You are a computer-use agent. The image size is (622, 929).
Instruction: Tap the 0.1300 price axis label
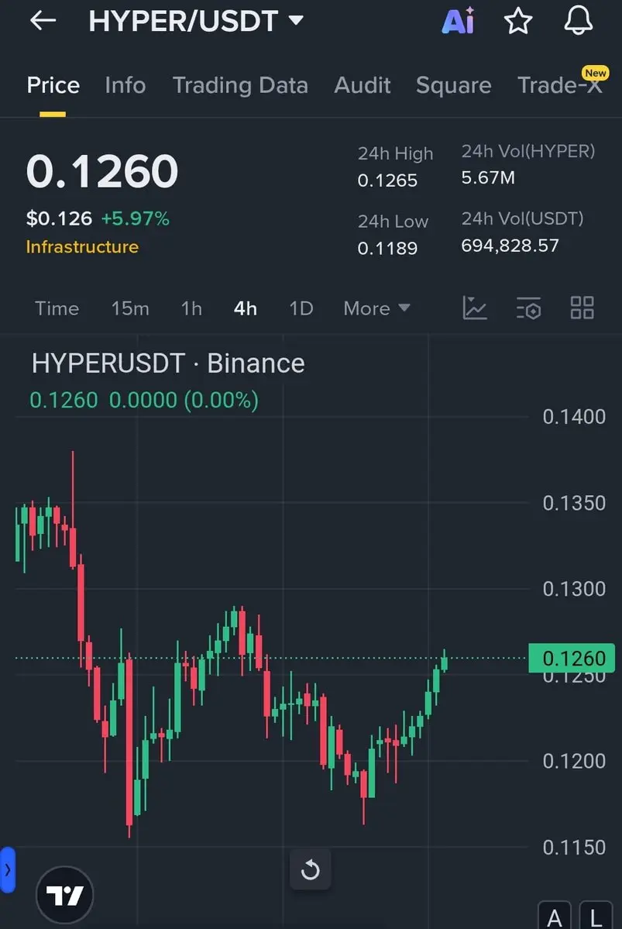(x=574, y=589)
